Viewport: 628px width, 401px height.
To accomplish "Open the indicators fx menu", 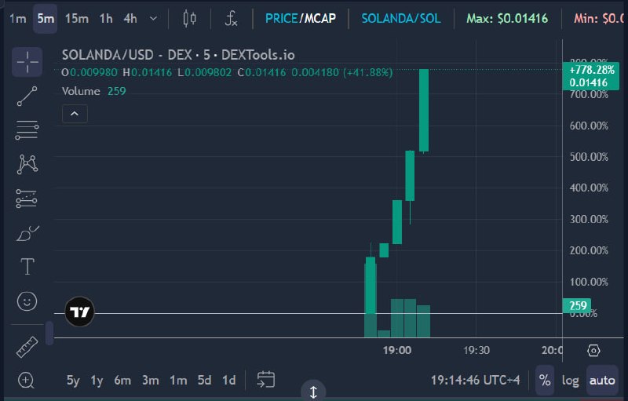I will [232, 18].
